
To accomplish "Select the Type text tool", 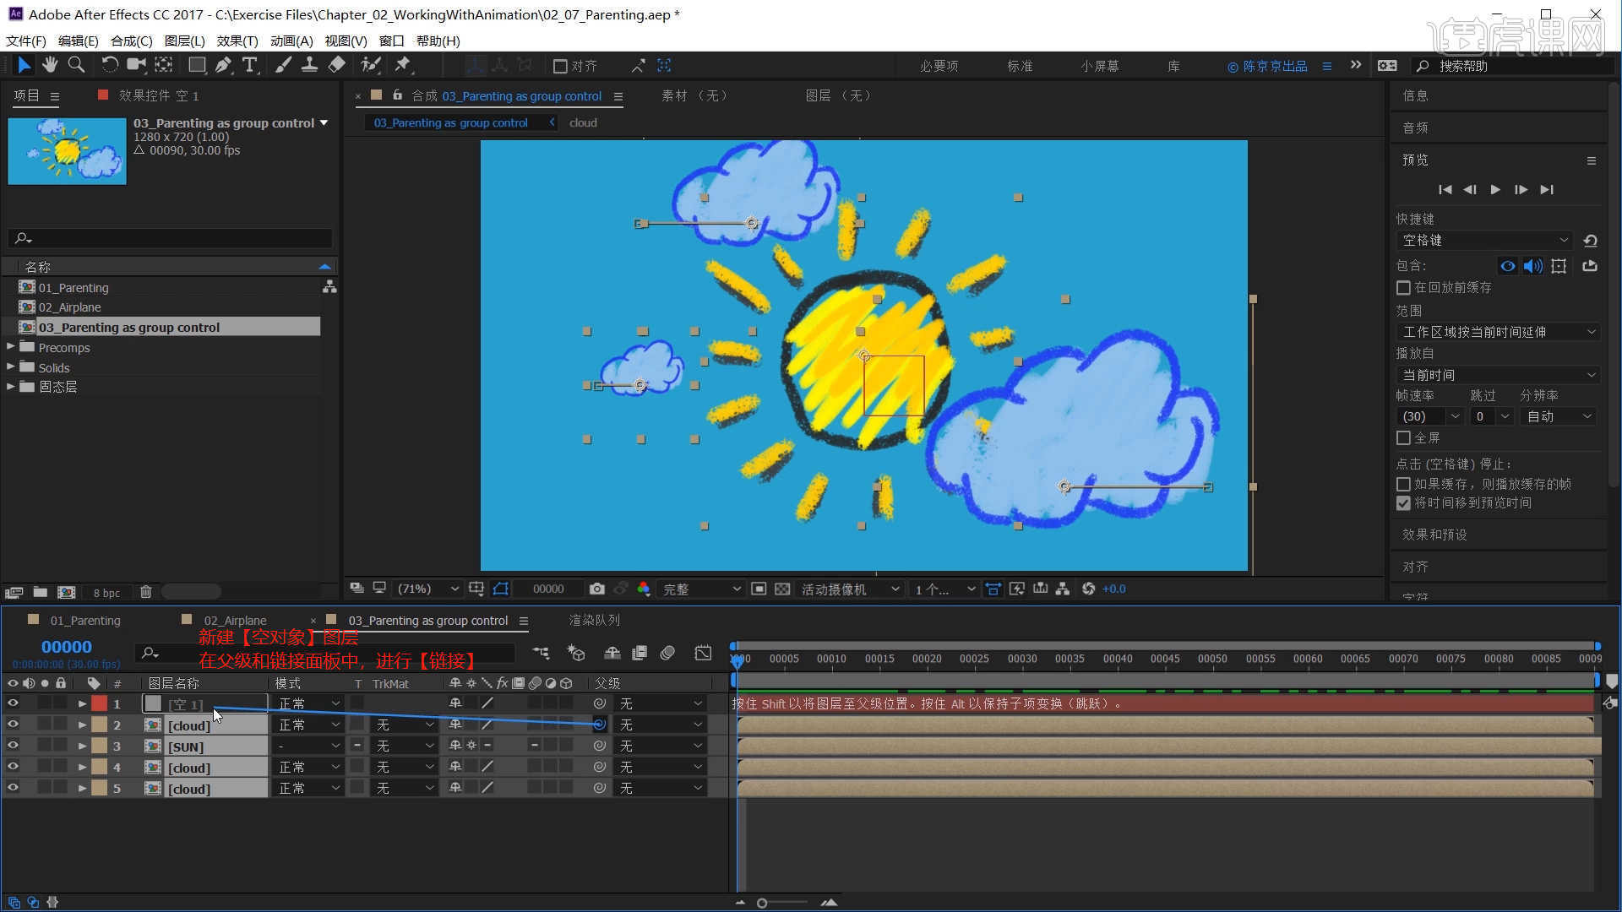I will [x=249, y=65].
